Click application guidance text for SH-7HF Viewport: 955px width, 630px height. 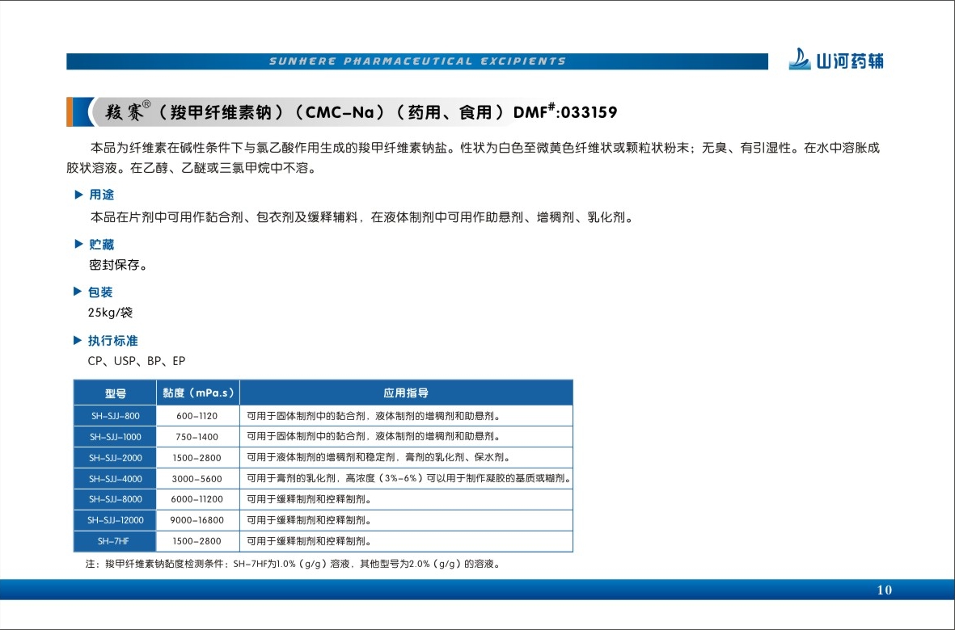click(x=309, y=541)
